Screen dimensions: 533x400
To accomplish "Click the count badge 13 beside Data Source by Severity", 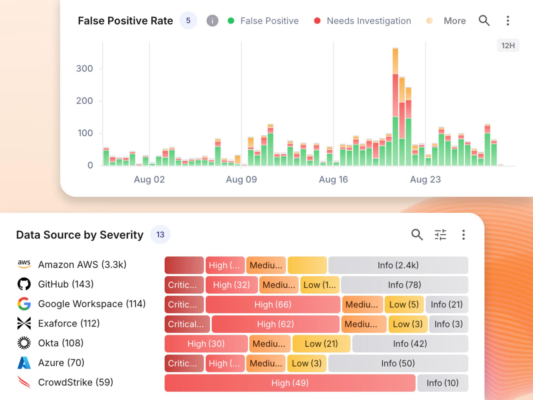I will 160,235.
